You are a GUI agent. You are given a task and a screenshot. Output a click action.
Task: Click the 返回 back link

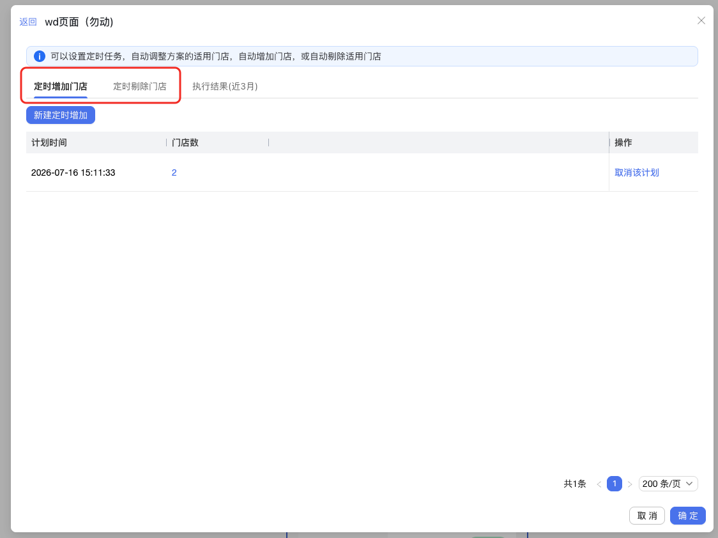tap(28, 22)
